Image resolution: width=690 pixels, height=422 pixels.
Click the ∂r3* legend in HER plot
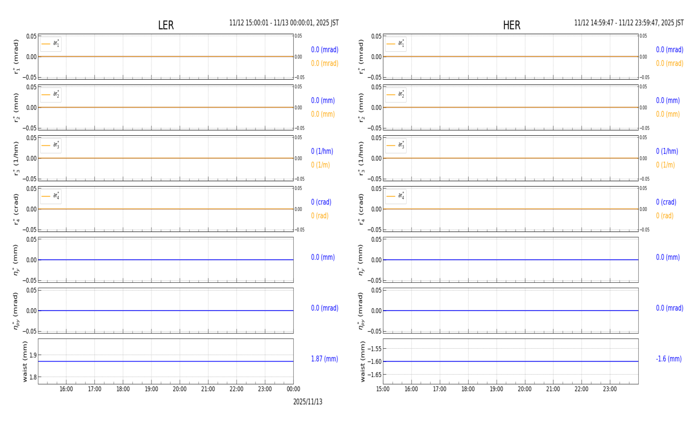tap(395, 146)
